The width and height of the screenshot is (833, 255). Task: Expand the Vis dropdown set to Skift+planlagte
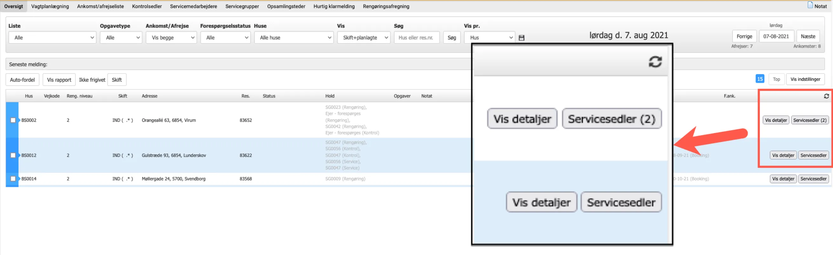tap(363, 37)
